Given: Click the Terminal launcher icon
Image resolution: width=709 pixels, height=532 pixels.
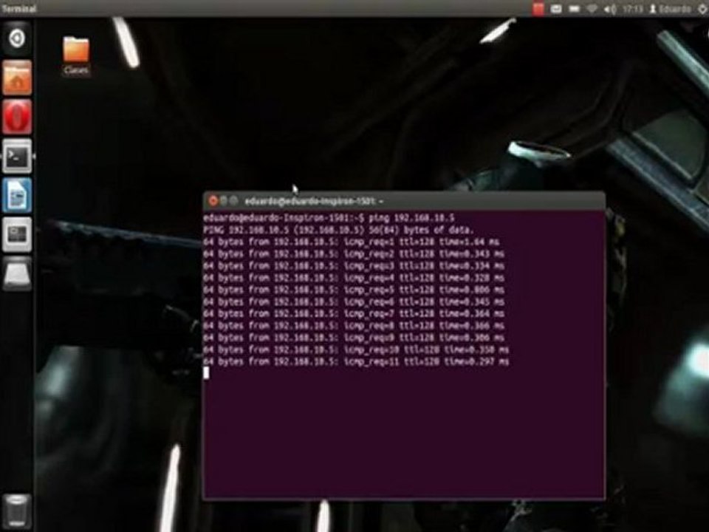Looking at the screenshot, I should 17,156.
